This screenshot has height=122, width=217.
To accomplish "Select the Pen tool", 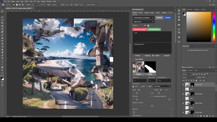I will coord(2,56).
